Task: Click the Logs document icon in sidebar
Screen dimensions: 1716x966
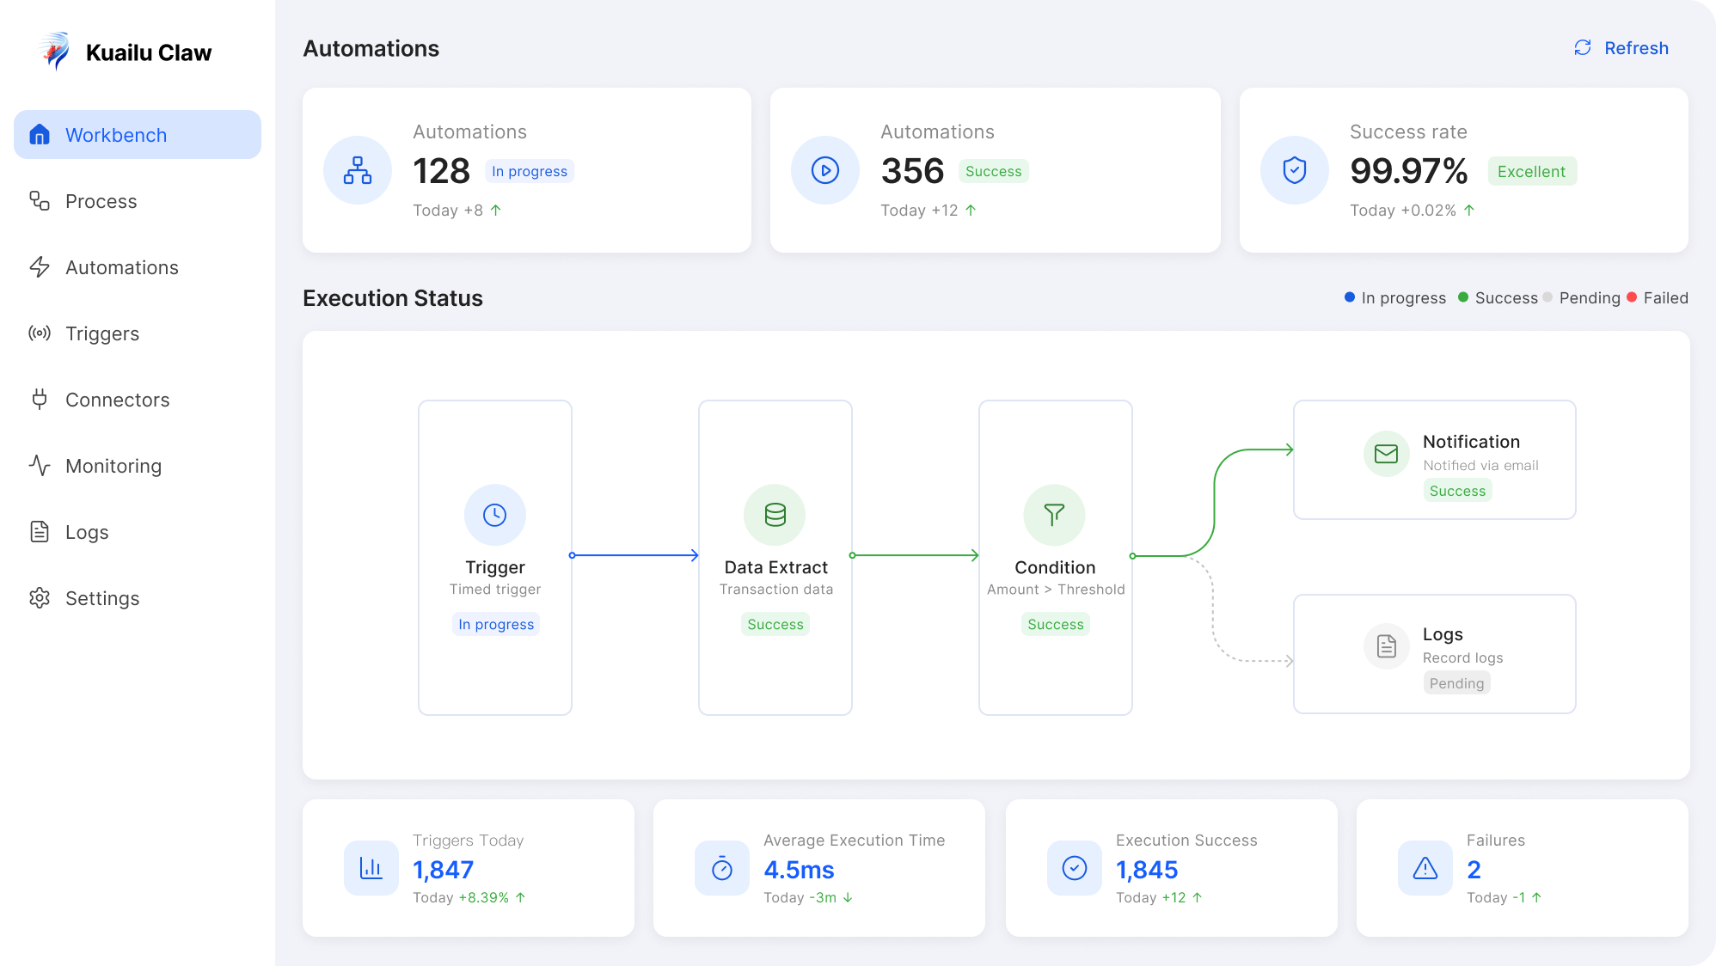Action: click(x=40, y=532)
